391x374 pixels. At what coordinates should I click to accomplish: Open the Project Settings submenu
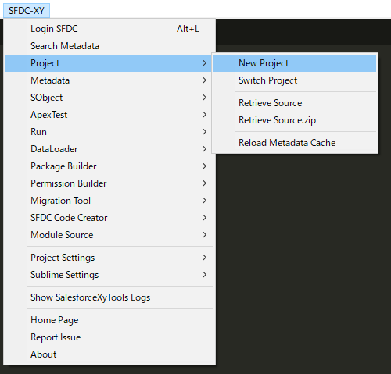click(x=109, y=258)
